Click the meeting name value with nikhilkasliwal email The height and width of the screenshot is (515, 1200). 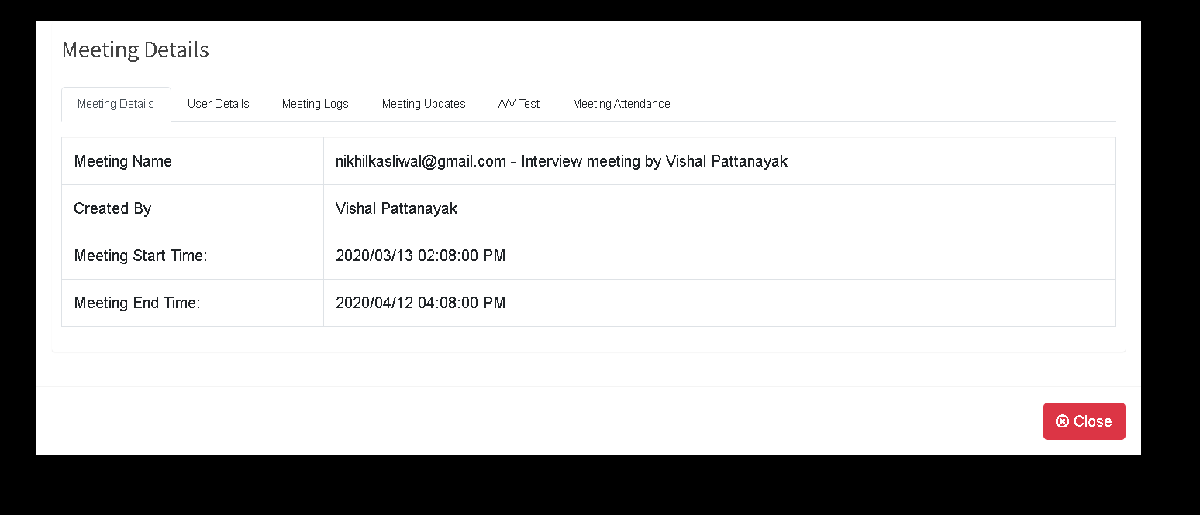pyautogui.click(x=561, y=161)
